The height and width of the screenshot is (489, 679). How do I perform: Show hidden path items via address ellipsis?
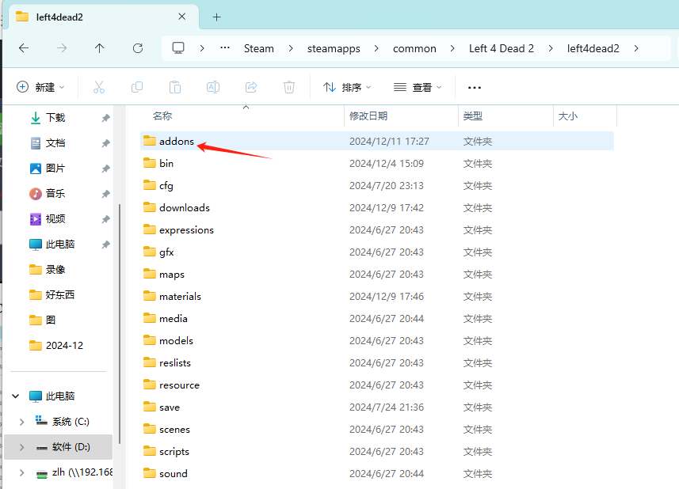(x=225, y=48)
